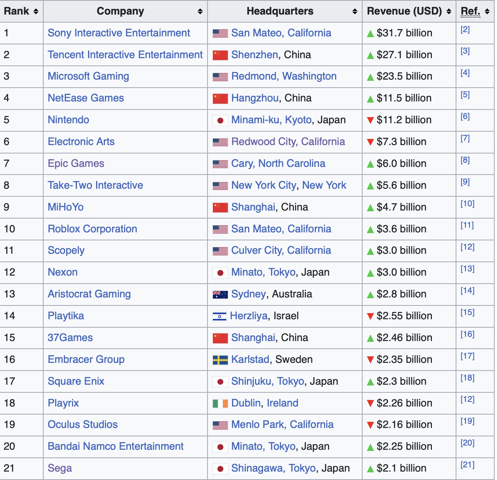
Task: Visit the Square Enix link
Action: click(x=76, y=381)
